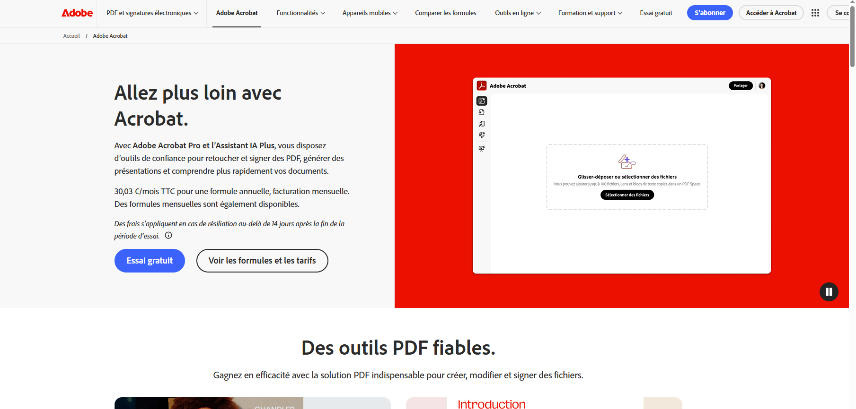Select the third sidebar icon in Acrobat demo

tap(482, 124)
